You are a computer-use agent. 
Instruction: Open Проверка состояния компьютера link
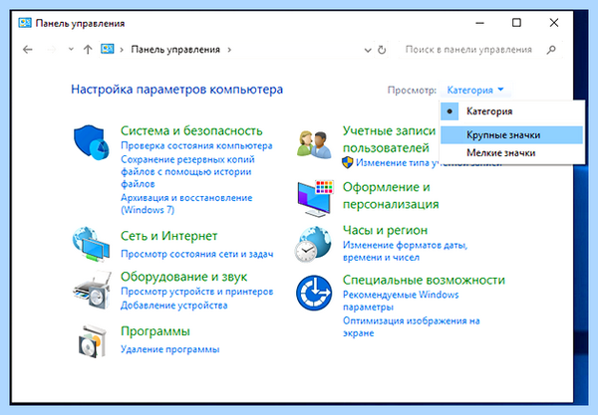[196, 146]
